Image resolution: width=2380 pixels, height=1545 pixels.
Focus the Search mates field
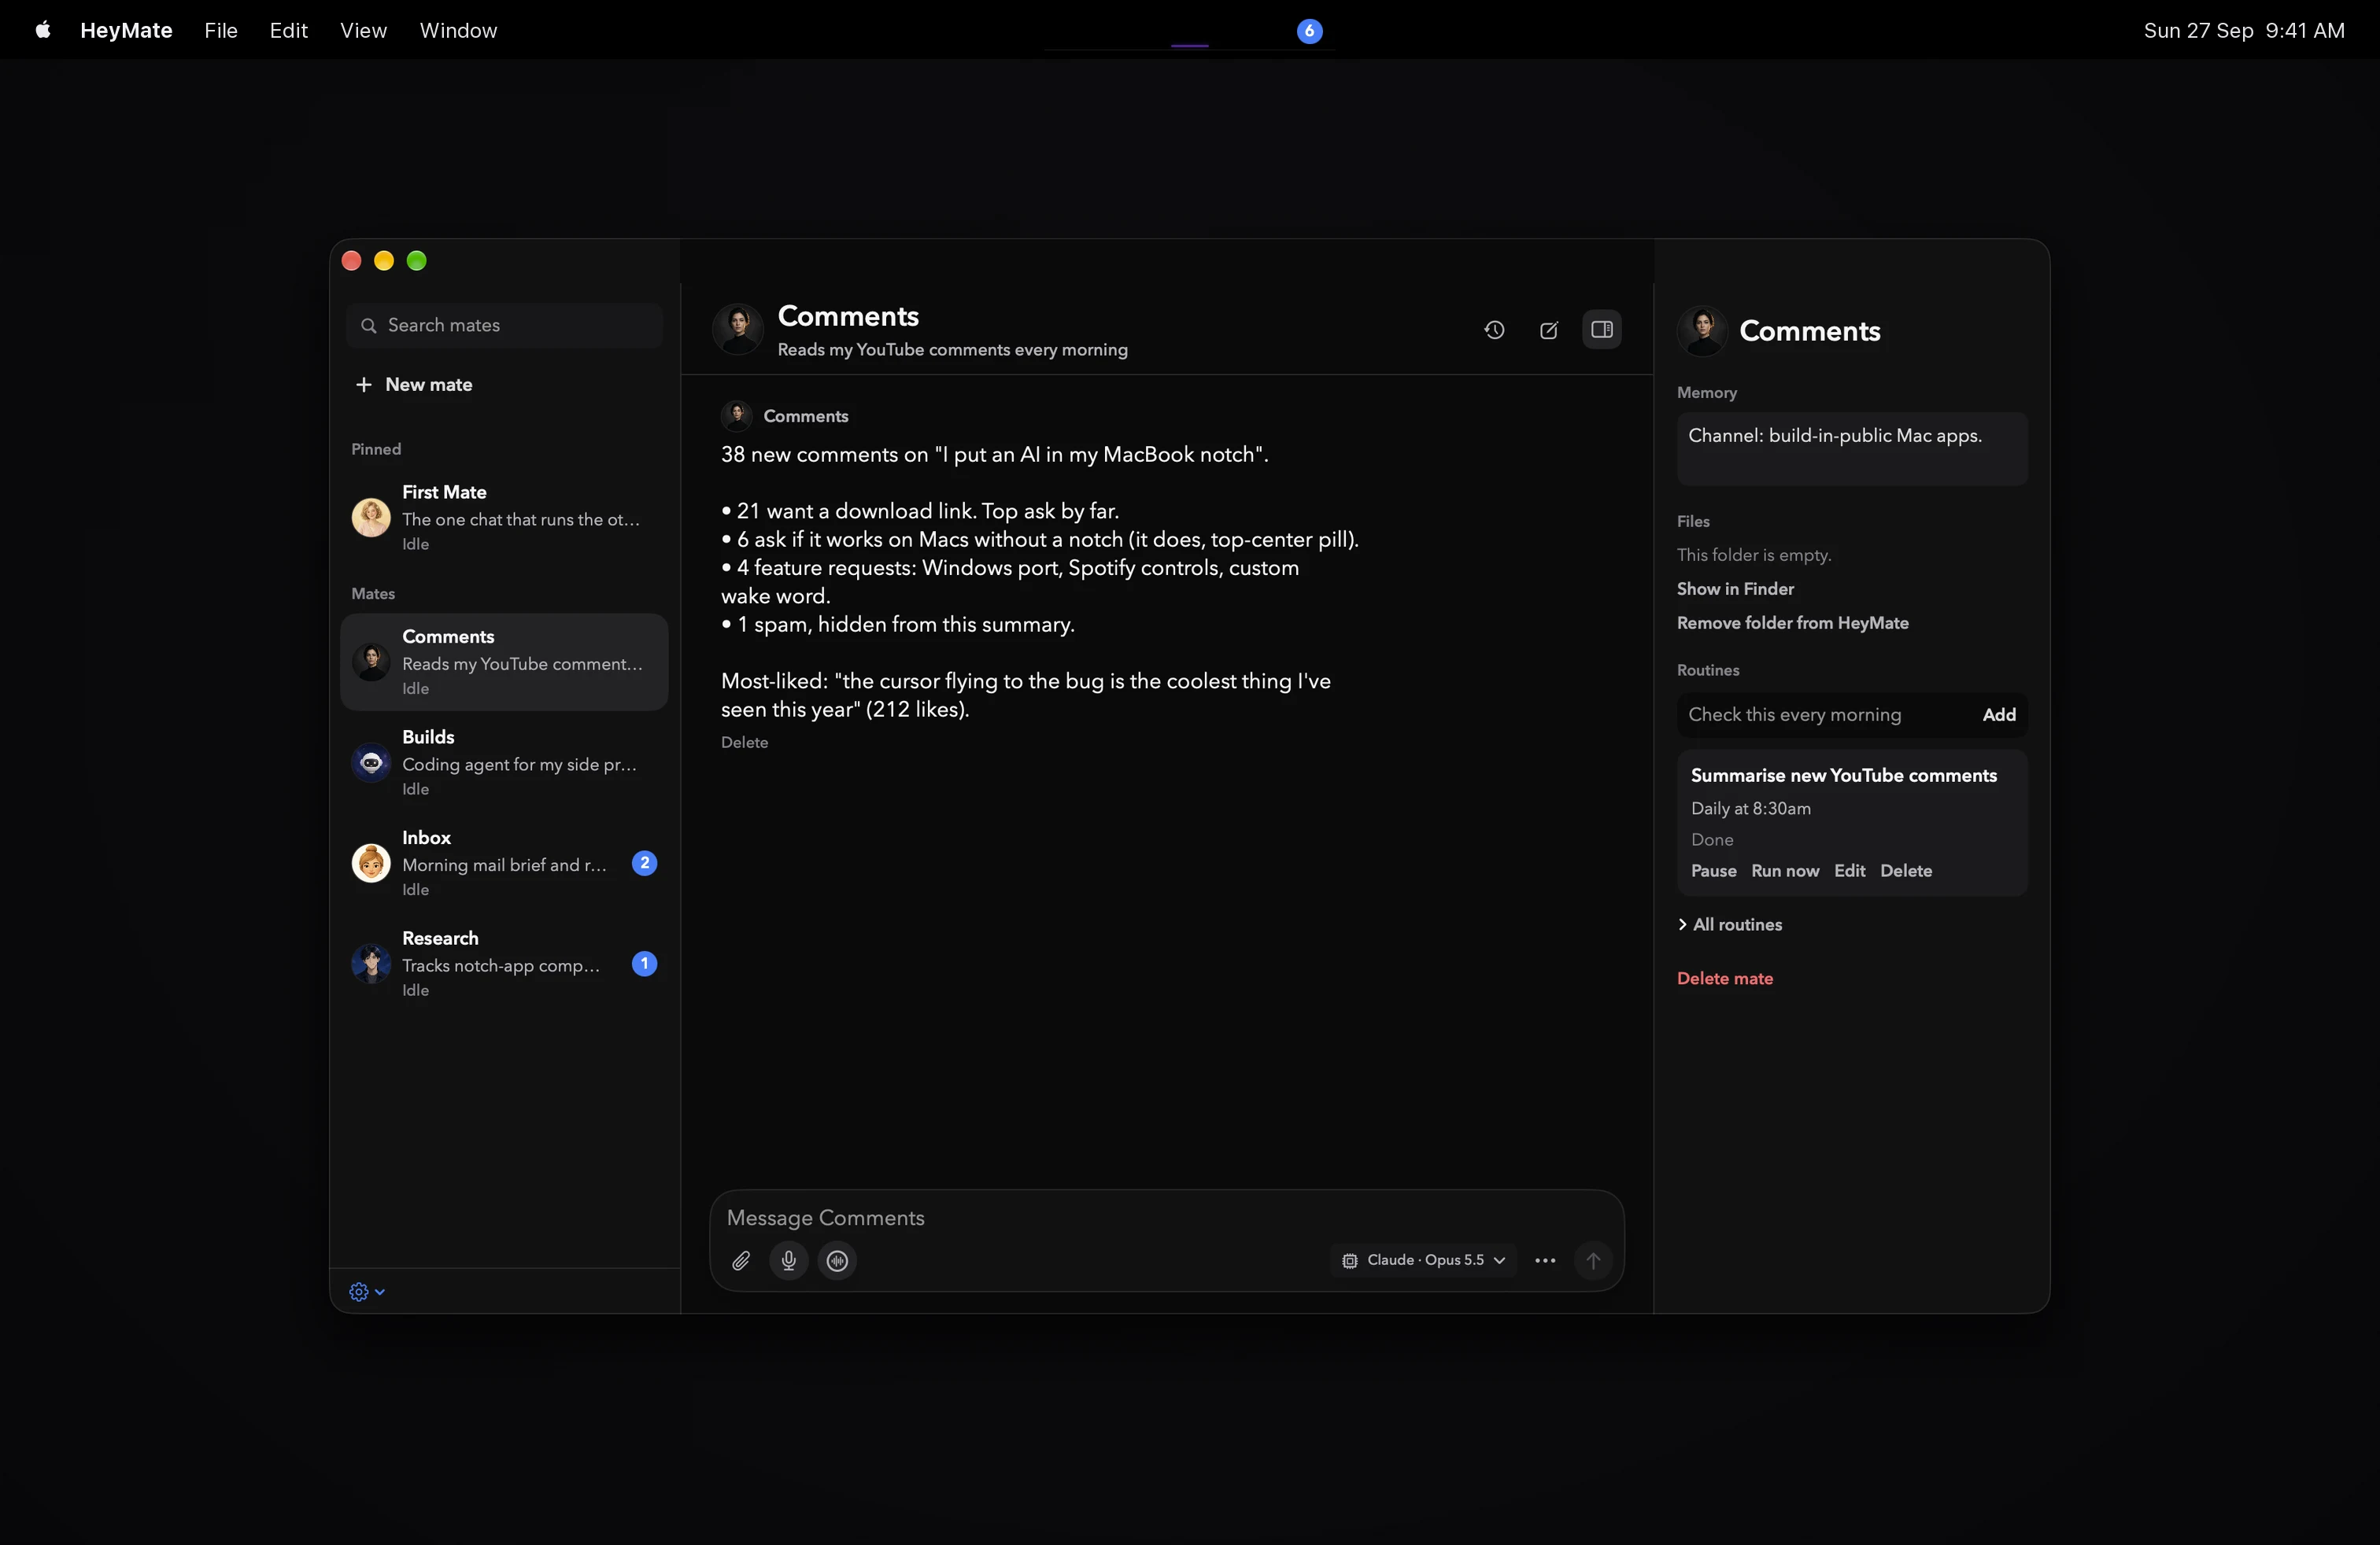point(504,326)
